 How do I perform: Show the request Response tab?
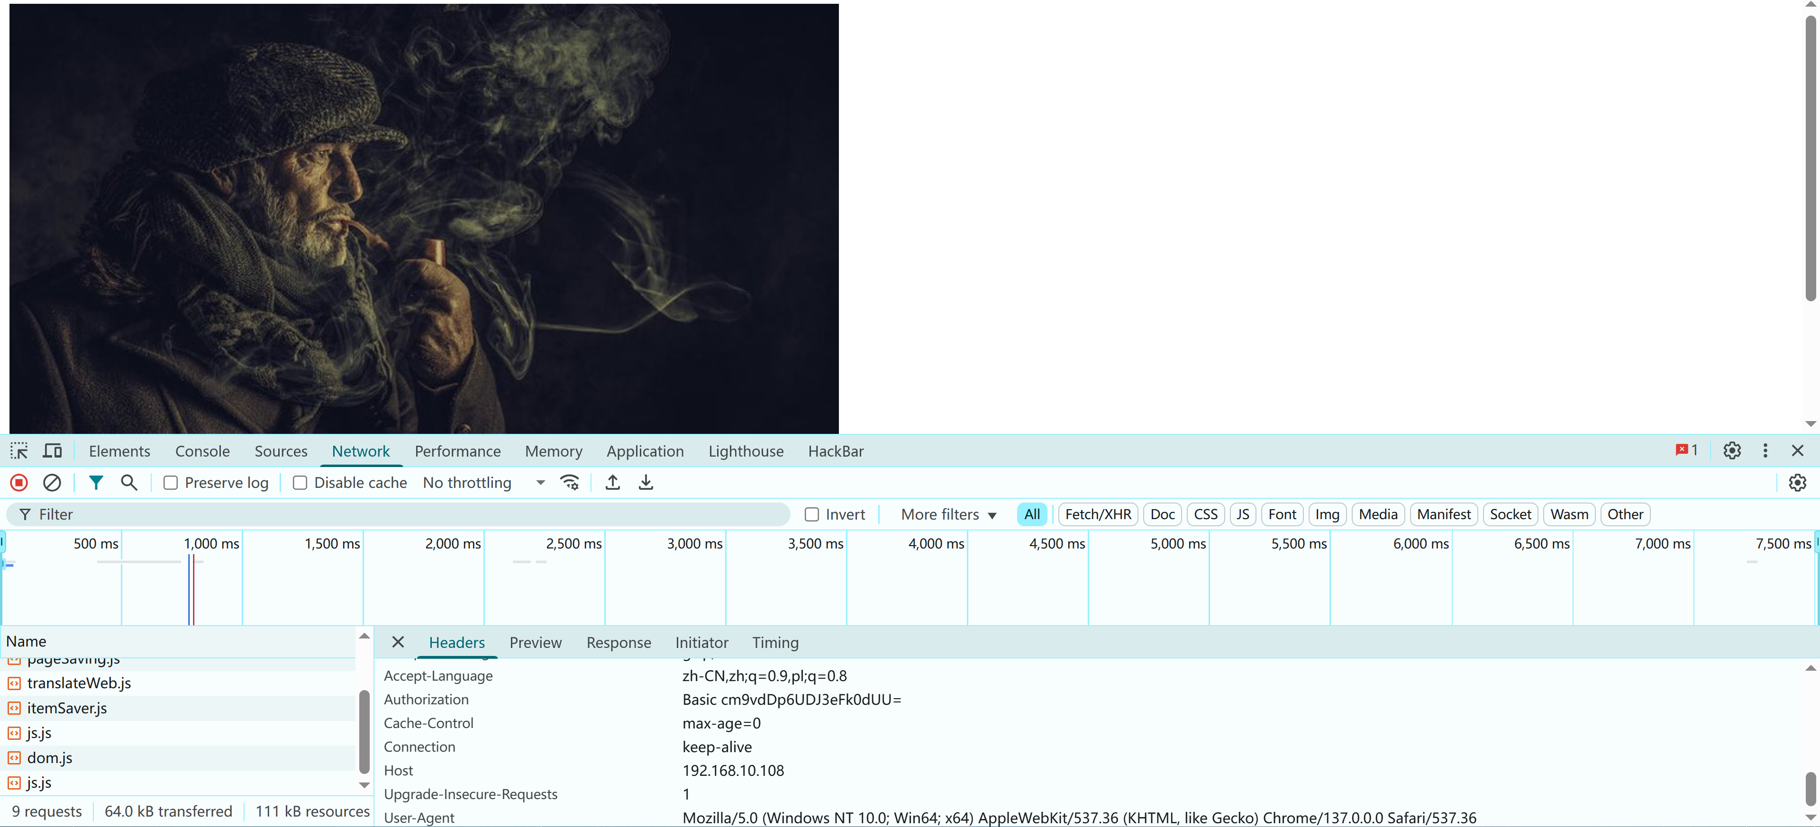[618, 642]
